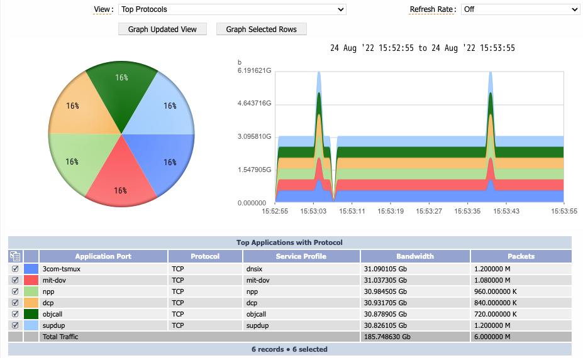Click total packets 6.000000 M
The height and width of the screenshot is (358, 583).
tap(492, 337)
